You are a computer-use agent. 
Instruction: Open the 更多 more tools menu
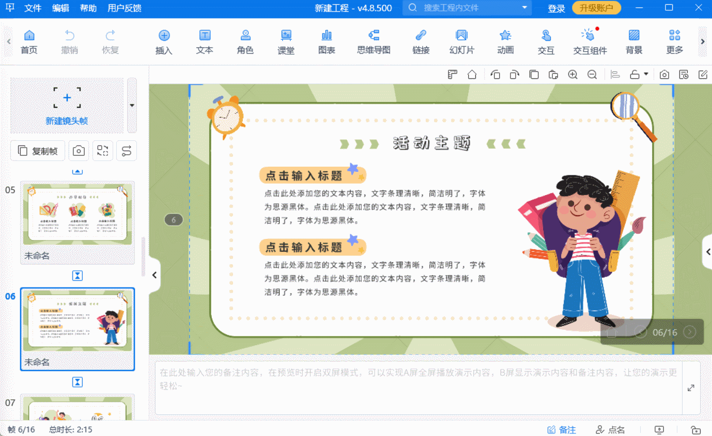[x=675, y=42]
